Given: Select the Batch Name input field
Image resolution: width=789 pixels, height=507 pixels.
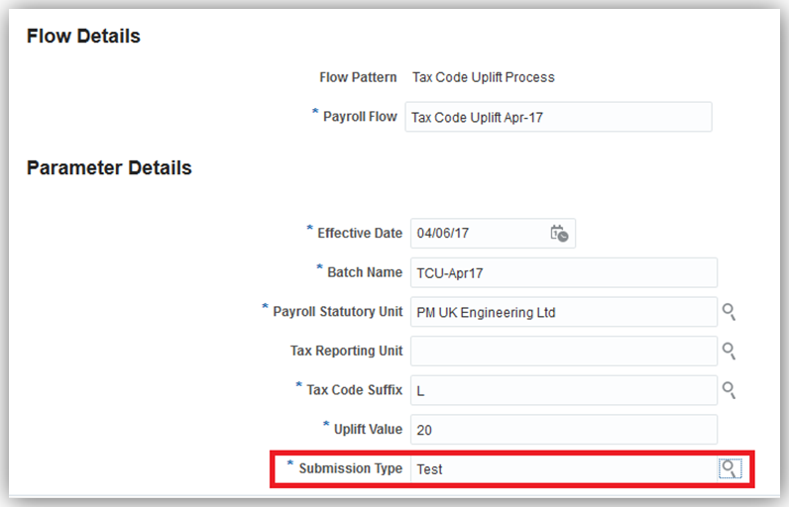Looking at the screenshot, I should pyautogui.click(x=562, y=272).
